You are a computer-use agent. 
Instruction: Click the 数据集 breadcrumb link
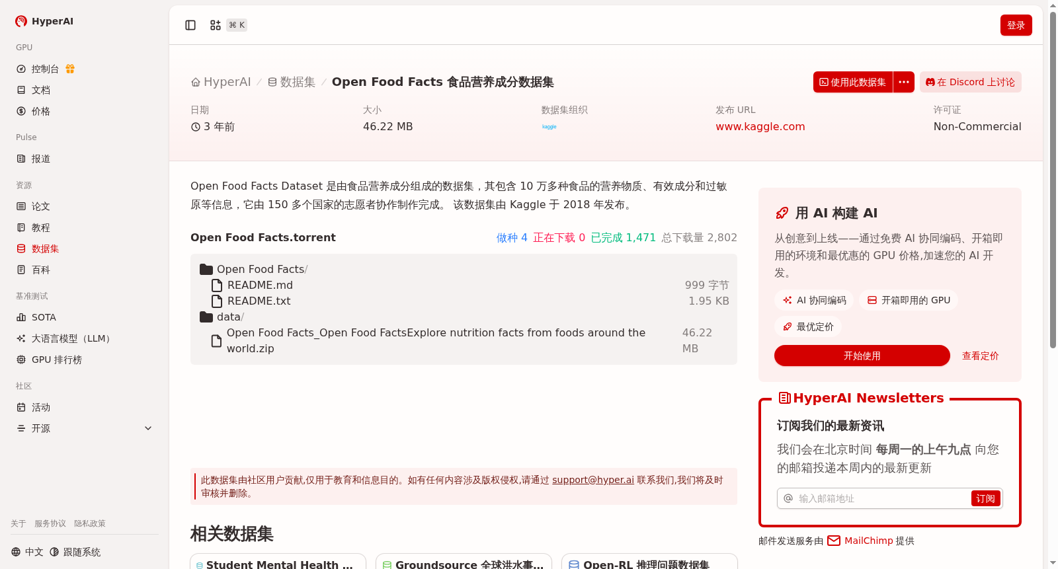pyautogui.click(x=292, y=82)
